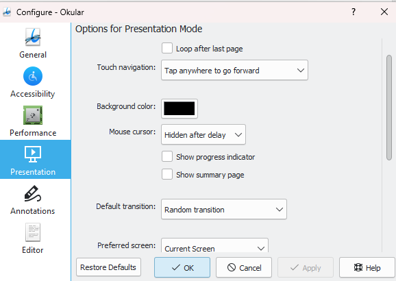Open the Editor document icon page
Viewport: 396px width, 281px height.
click(33, 232)
